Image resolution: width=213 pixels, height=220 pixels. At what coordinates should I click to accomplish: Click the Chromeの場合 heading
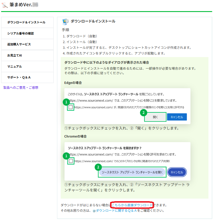pos(76,136)
